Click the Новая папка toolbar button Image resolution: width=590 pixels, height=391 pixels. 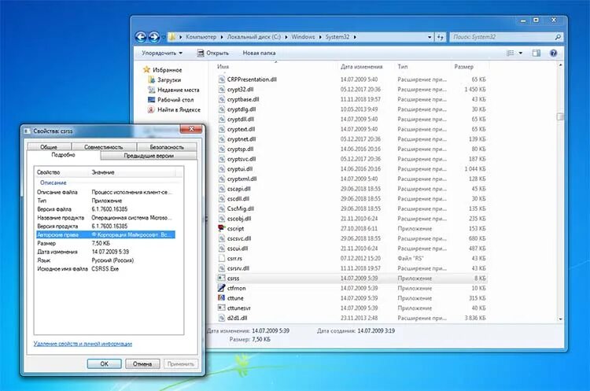point(259,53)
